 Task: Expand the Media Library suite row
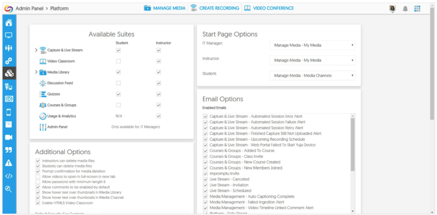click(36, 72)
